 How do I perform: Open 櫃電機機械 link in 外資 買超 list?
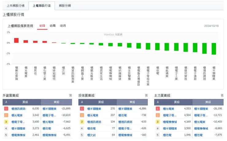18,135
